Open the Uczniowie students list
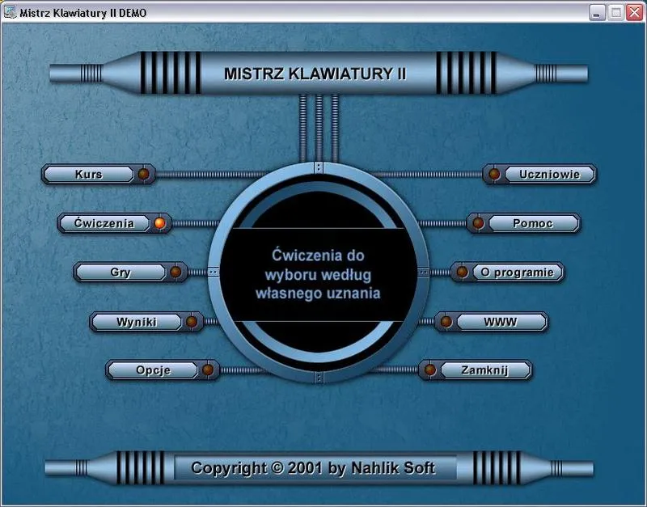Viewport: 647px width, 507px height. [549, 174]
